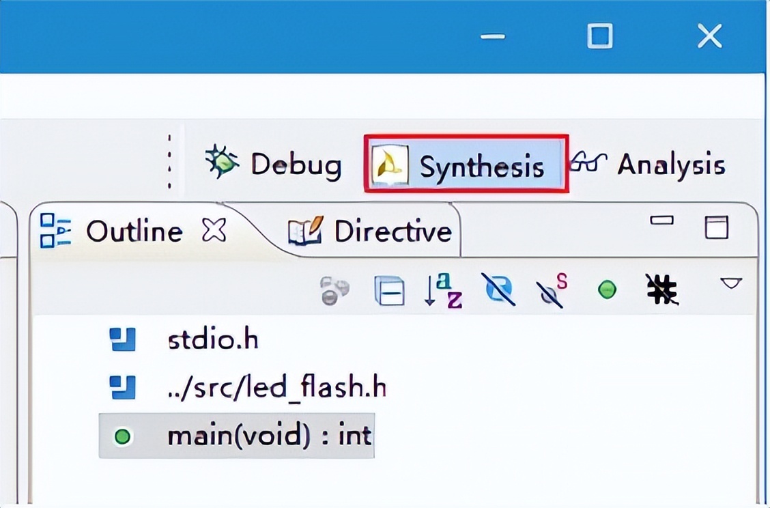Toggle hide static members filter
Screen dimensions: 770x508
552,290
